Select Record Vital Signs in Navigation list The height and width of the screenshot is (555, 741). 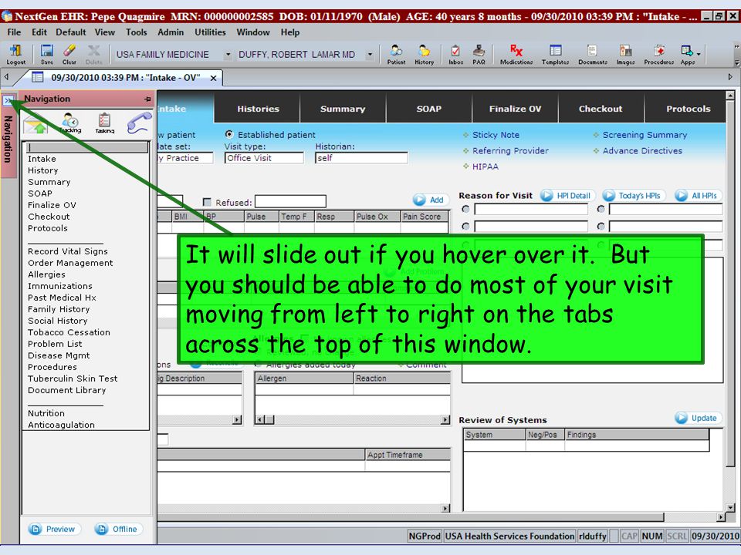click(x=68, y=251)
